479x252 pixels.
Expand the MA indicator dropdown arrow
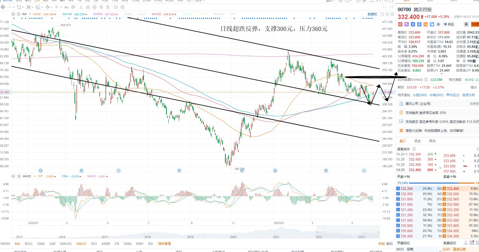tap(30, 14)
